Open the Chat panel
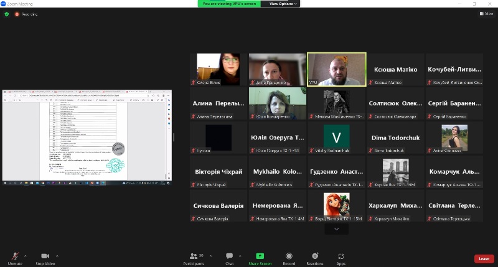Viewport: 498px width, 267px height. tap(229, 259)
